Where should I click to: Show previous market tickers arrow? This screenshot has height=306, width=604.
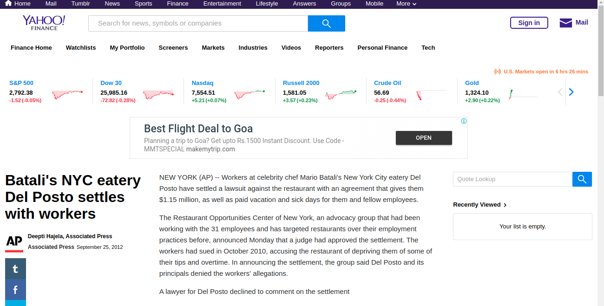[560, 92]
